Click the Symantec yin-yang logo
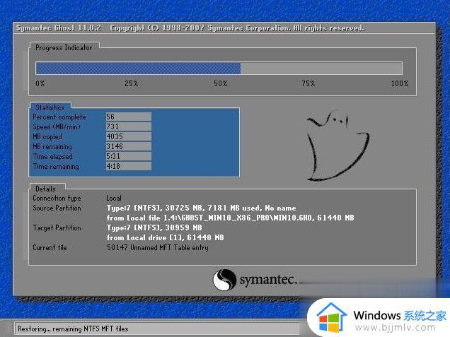Screen dimensions: 450x337 (x=224, y=280)
